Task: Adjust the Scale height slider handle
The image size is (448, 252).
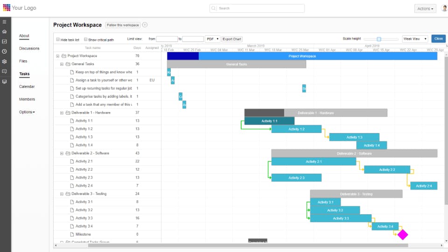Action: pyautogui.click(x=379, y=39)
